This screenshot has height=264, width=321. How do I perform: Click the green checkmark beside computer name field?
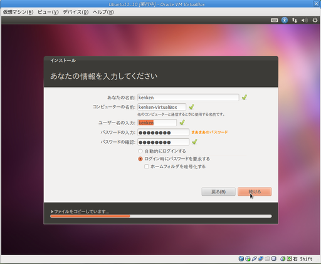pyautogui.click(x=191, y=107)
